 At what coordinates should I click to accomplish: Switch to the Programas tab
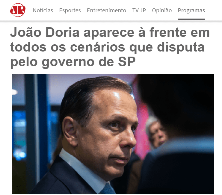click(x=191, y=10)
